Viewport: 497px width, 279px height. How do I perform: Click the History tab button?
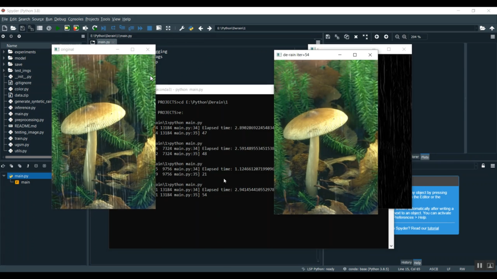(x=406, y=262)
